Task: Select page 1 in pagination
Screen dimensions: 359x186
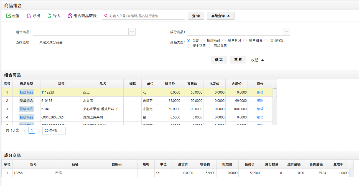Action: coord(32,131)
